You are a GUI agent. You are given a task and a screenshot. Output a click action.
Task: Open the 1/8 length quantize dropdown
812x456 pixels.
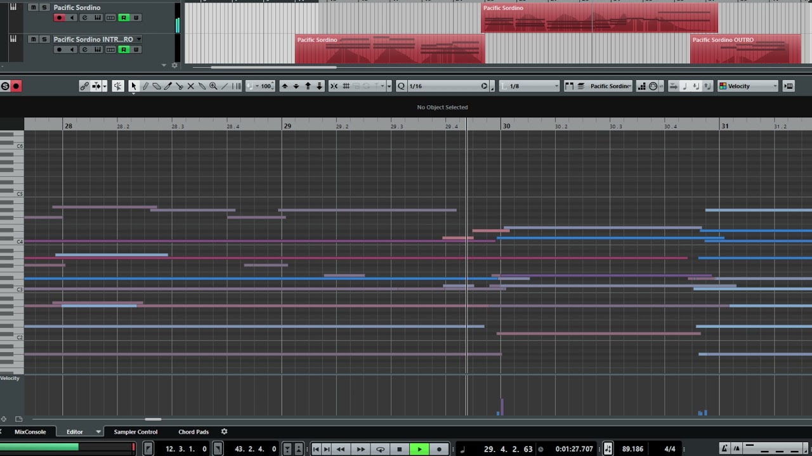point(530,86)
